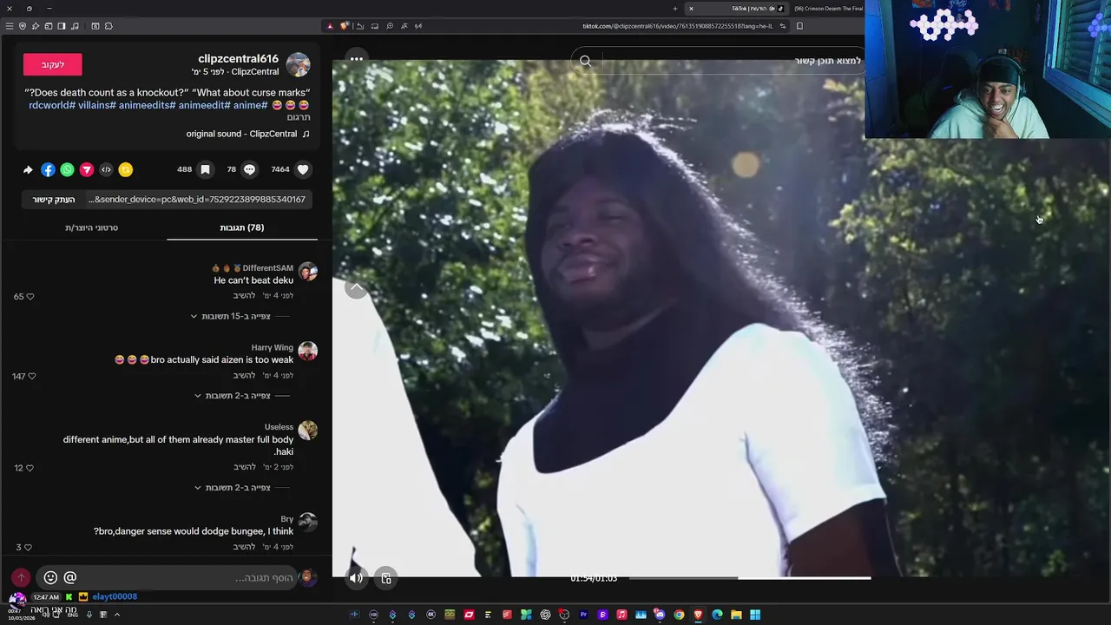Click the translate caption link
1111x625 pixels.
[299, 117]
